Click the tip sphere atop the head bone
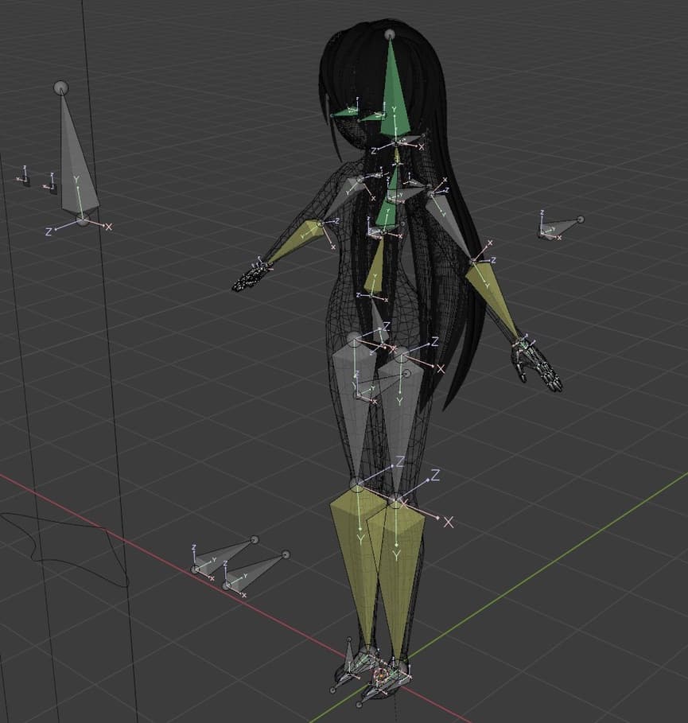 coord(390,35)
